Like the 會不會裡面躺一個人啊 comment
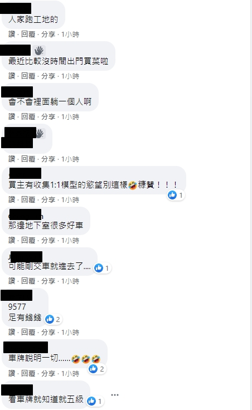 tap(12, 116)
